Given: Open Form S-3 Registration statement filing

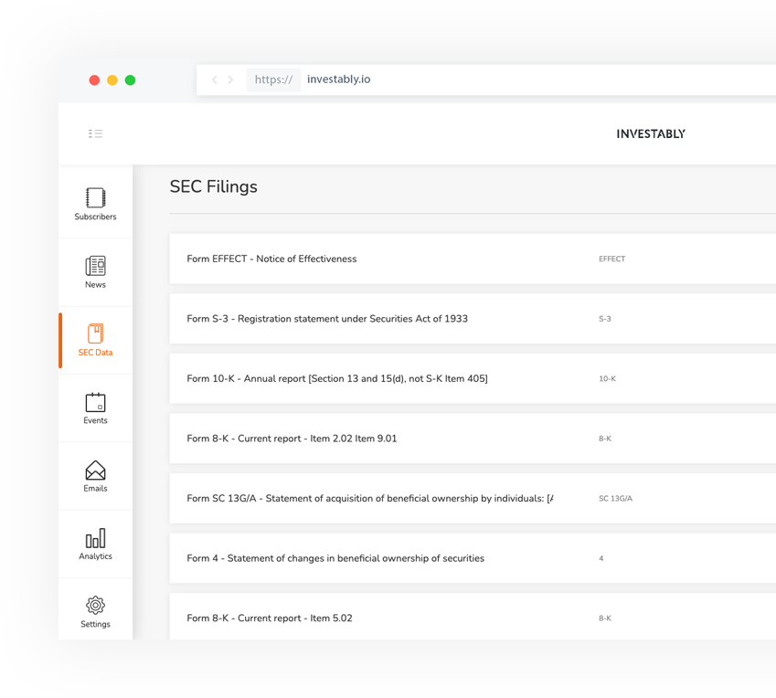Looking at the screenshot, I should (326, 319).
